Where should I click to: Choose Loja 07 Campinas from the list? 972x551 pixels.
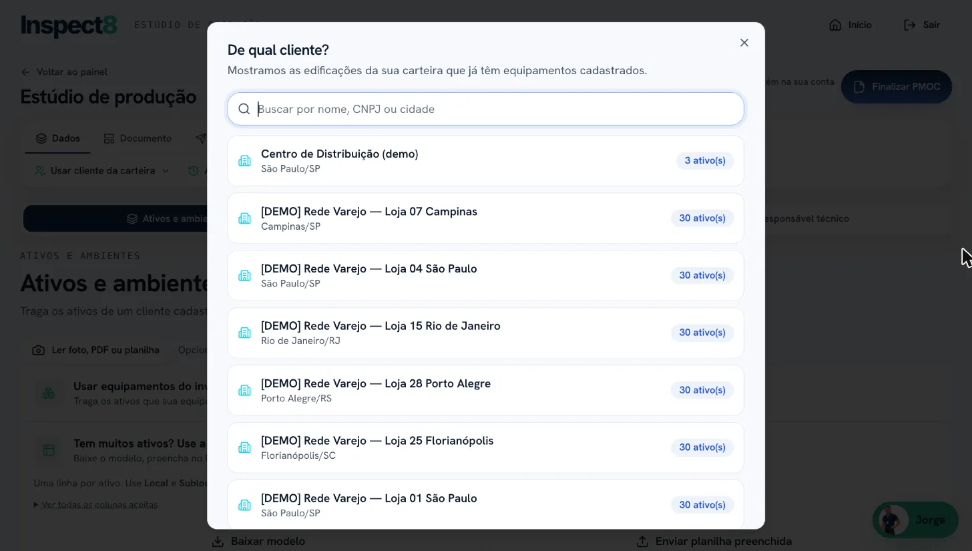coord(485,218)
